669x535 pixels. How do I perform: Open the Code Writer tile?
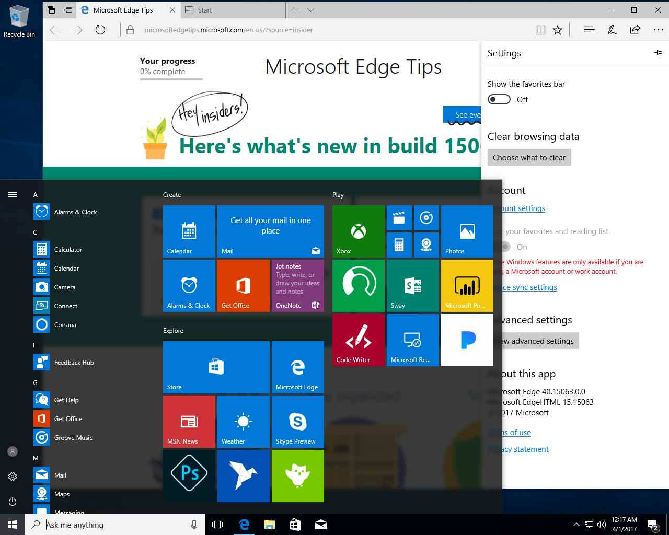(x=359, y=340)
